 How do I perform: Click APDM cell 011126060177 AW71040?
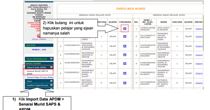point(148,37)
